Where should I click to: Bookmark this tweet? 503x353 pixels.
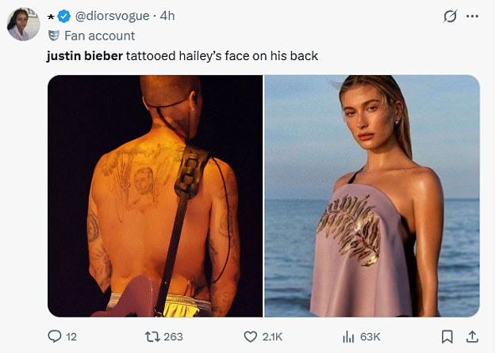pyautogui.click(x=447, y=336)
